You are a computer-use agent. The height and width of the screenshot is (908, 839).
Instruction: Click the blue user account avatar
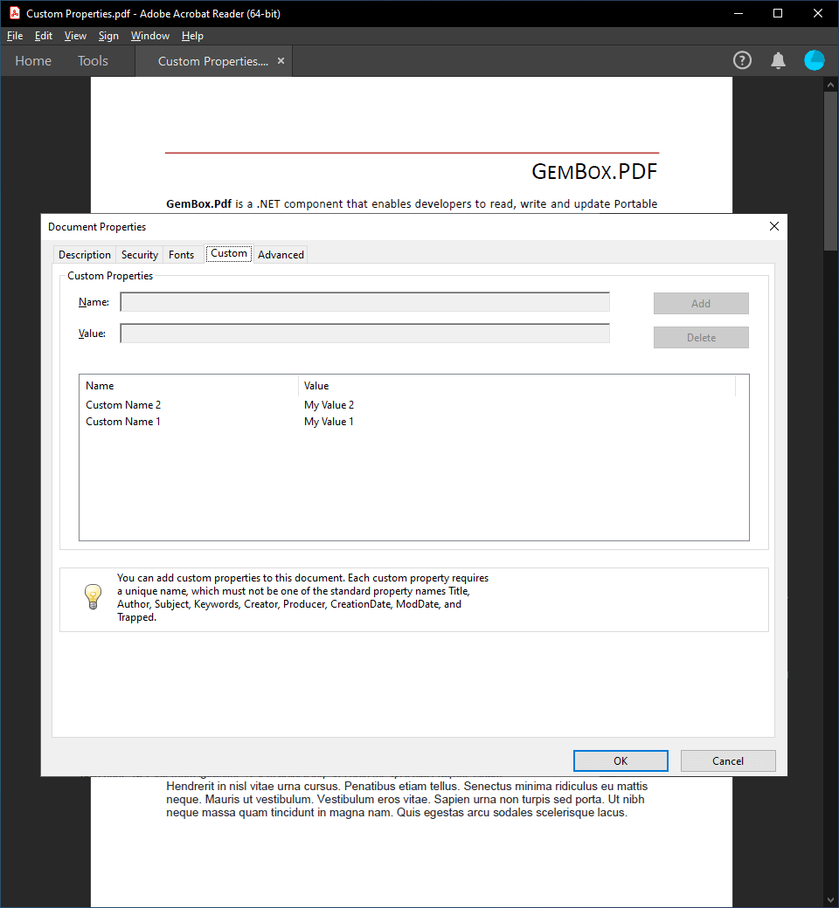[x=814, y=60]
